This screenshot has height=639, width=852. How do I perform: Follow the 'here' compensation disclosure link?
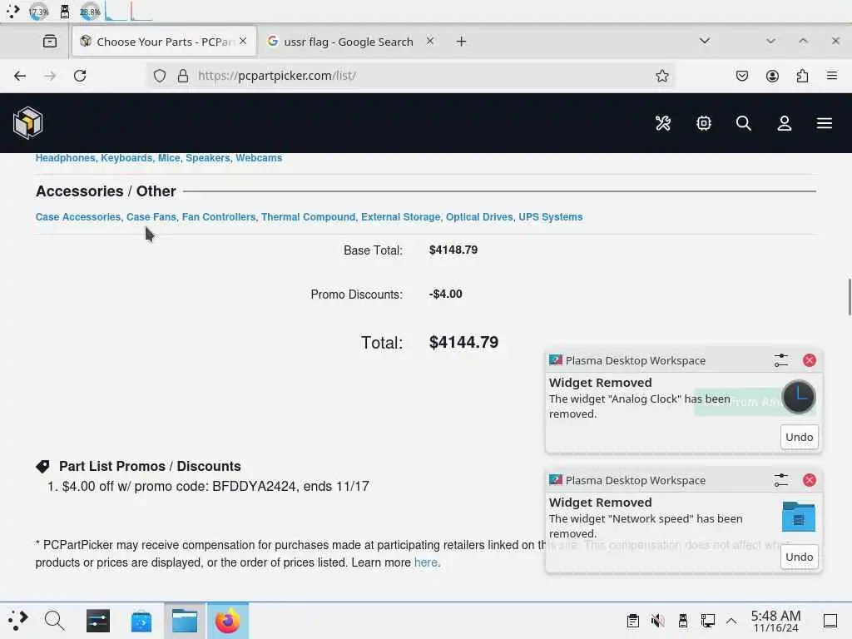(x=425, y=562)
